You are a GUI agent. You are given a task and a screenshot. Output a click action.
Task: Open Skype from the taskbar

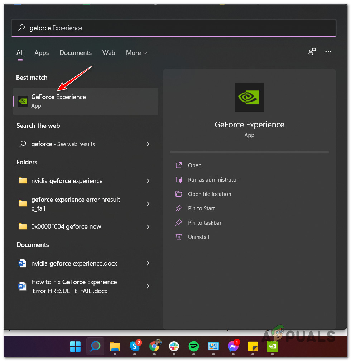(x=135, y=346)
